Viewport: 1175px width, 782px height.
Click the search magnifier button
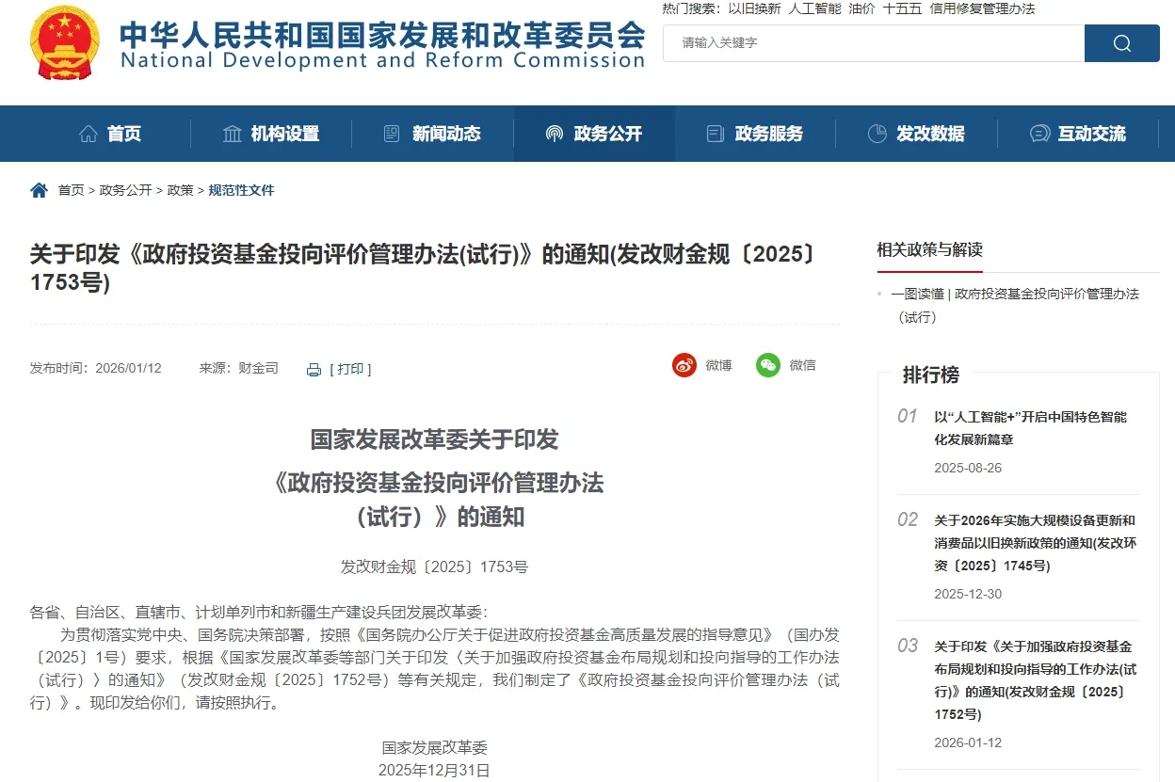pos(1121,43)
